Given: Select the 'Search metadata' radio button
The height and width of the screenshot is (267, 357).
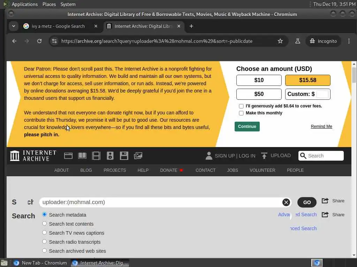Looking at the screenshot, I should [x=44, y=214].
